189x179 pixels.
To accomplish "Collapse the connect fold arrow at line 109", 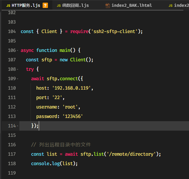I will (17, 79).
